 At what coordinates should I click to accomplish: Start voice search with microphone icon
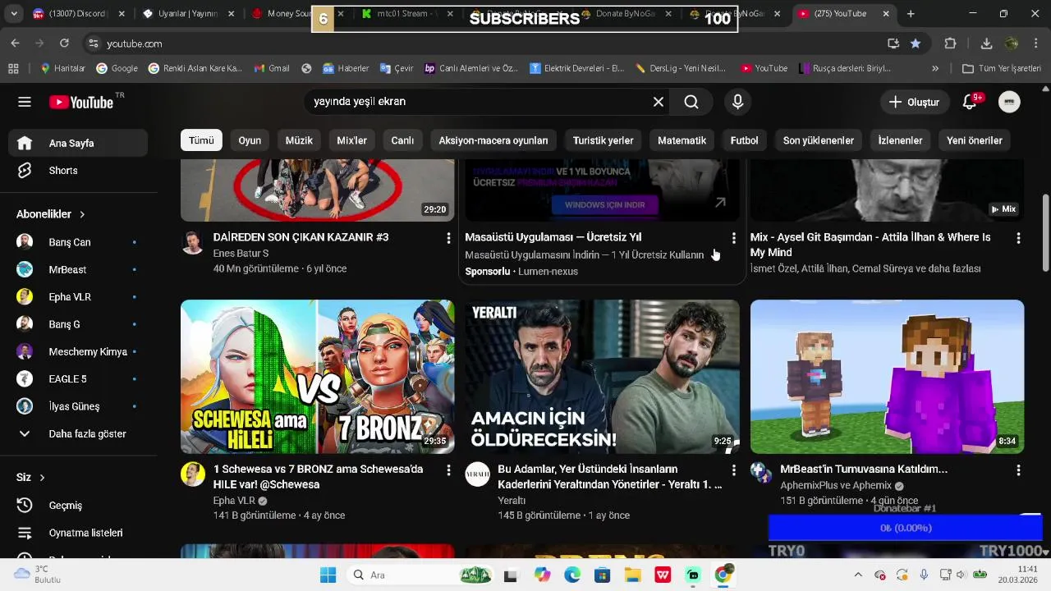[x=737, y=102]
